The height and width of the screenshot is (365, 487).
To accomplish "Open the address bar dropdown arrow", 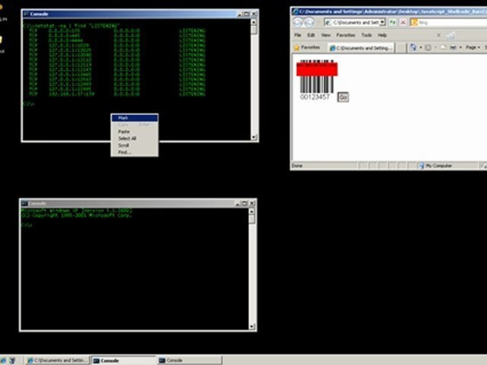I will 382,22.
